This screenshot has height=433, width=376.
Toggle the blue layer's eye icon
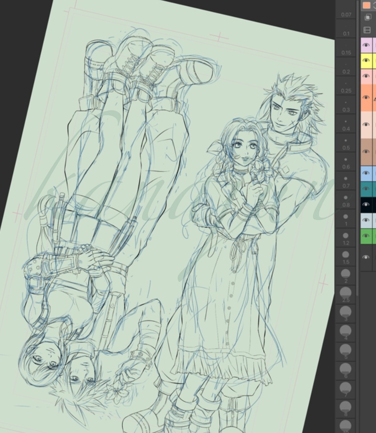tap(366, 173)
